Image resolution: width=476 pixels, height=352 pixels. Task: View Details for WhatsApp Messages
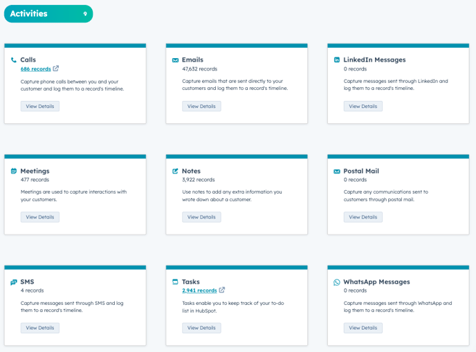pos(363,328)
